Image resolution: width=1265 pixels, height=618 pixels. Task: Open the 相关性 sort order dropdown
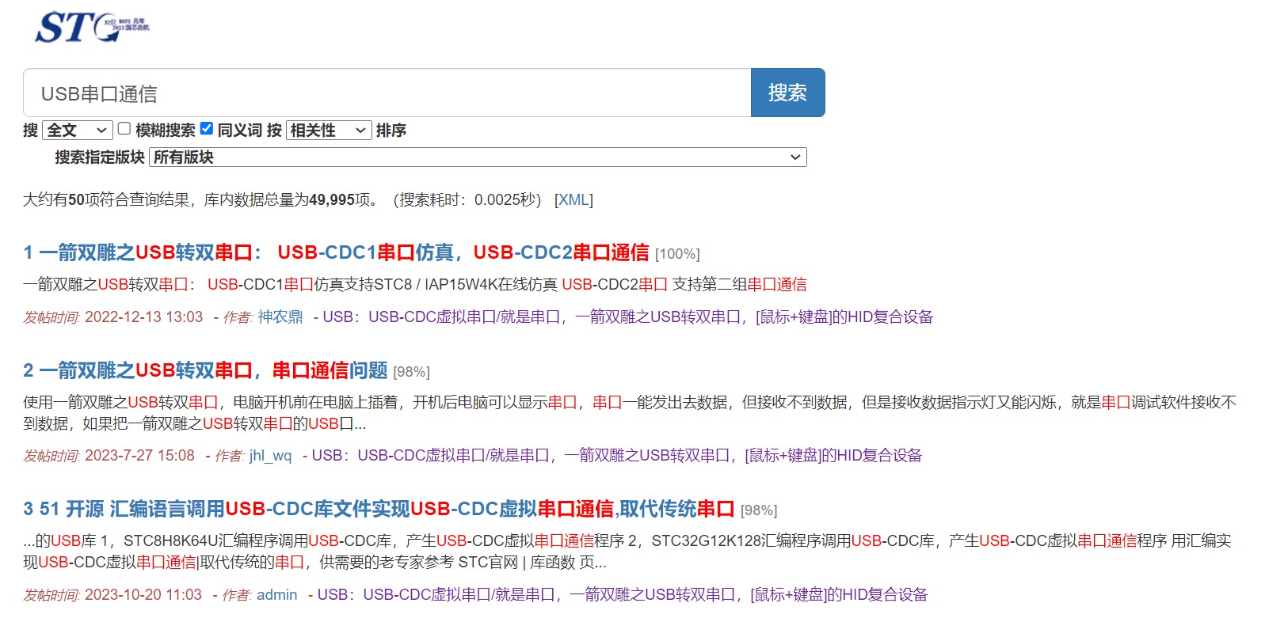(x=329, y=130)
